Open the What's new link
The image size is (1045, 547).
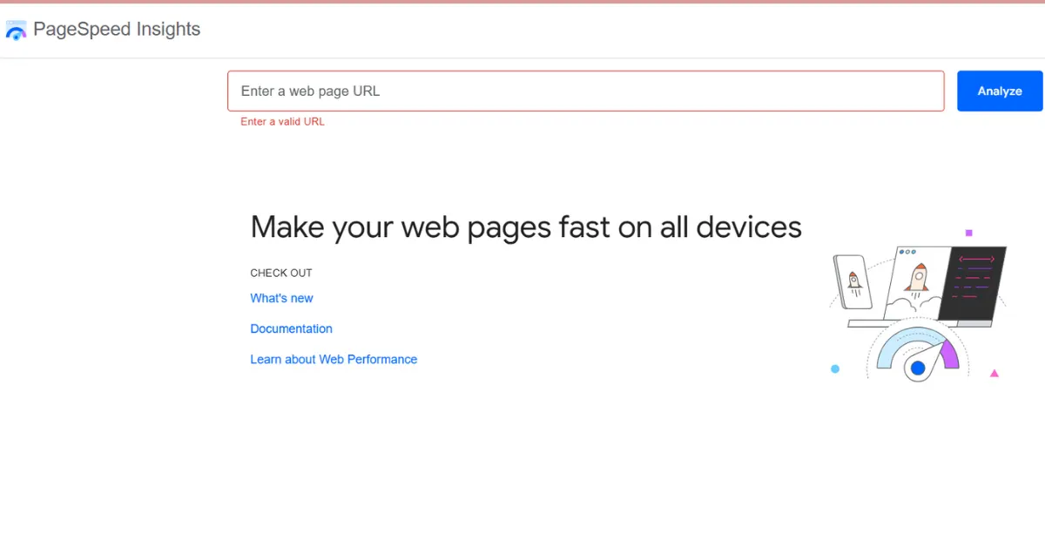coord(281,298)
